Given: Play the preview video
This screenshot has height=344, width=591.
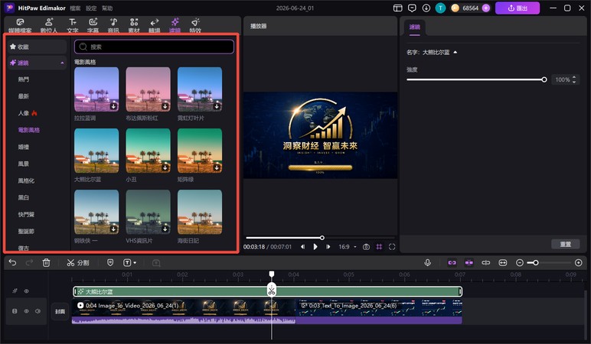Looking at the screenshot, I should [x=315, y=247].
